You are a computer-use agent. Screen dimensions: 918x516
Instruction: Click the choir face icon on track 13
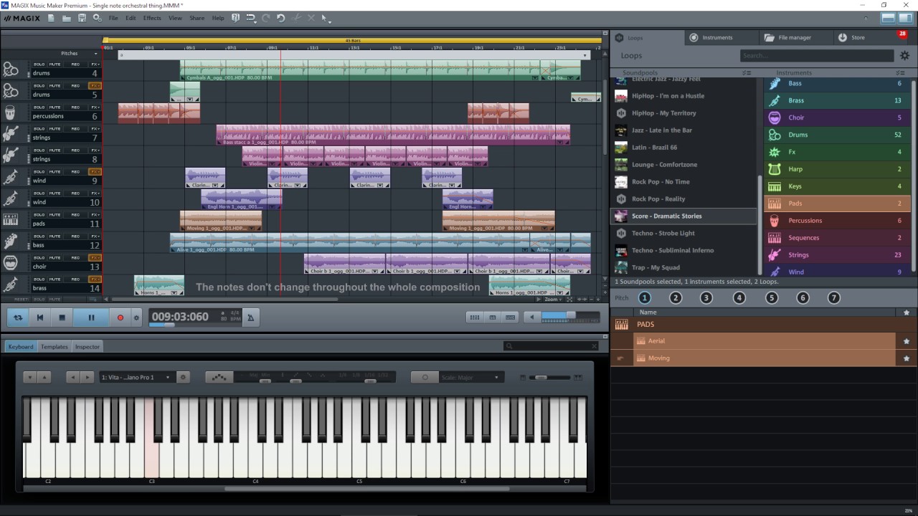tap(10, 263)
